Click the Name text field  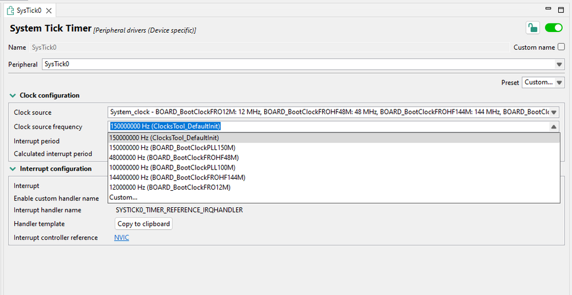(268, 48)
